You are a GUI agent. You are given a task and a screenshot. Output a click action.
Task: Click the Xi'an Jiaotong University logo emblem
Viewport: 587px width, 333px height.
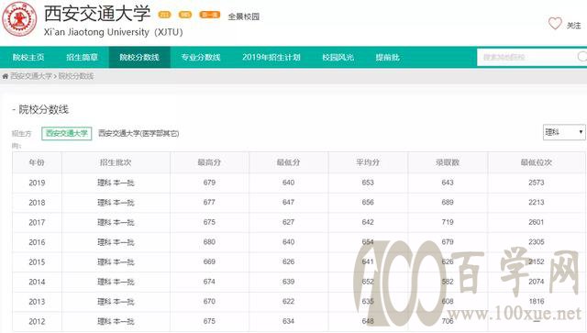tap(19, 18)
